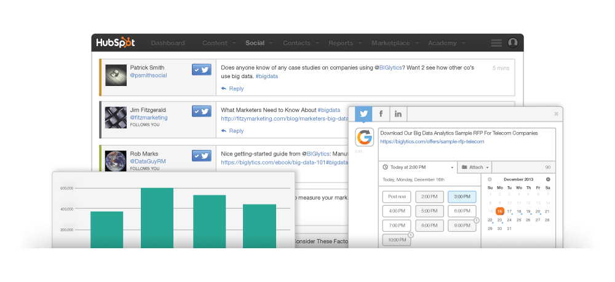Image resolution: width=615 pixels, height=282 pixels.
Task: Choose the 3:00 PM time slot
Action: click(x=462, y=197)
